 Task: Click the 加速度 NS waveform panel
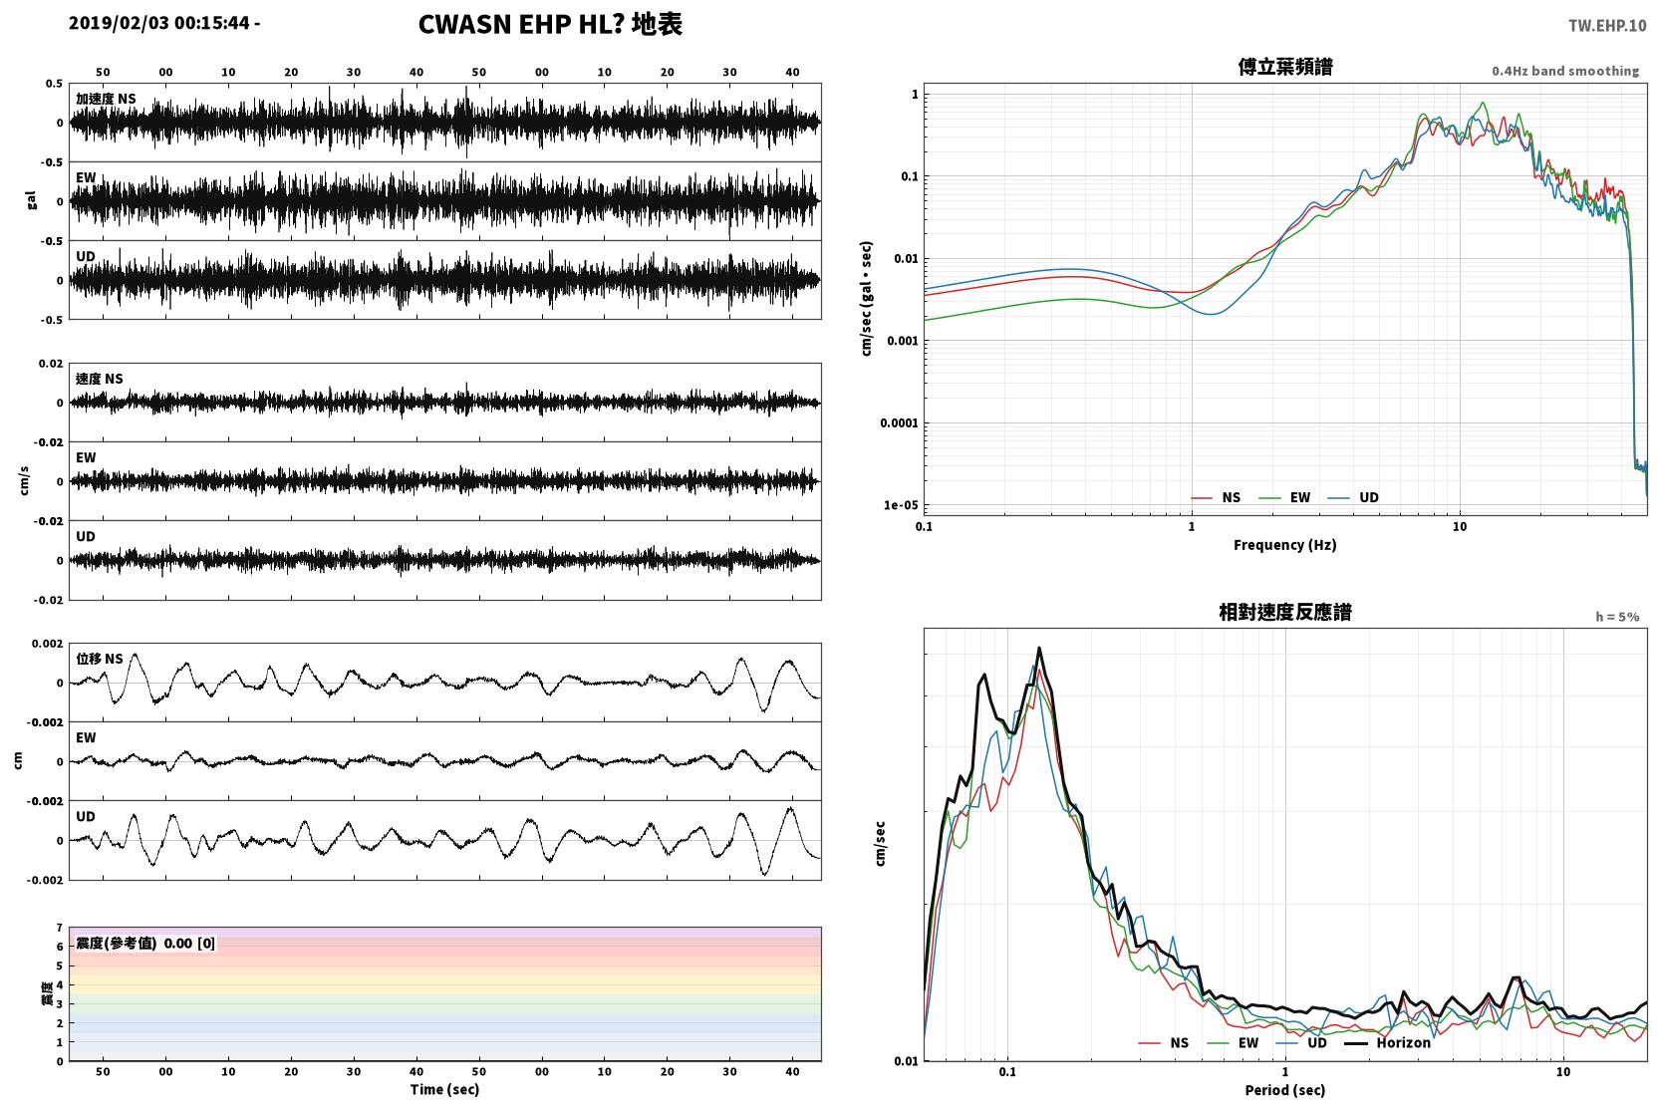click(446, 123)
